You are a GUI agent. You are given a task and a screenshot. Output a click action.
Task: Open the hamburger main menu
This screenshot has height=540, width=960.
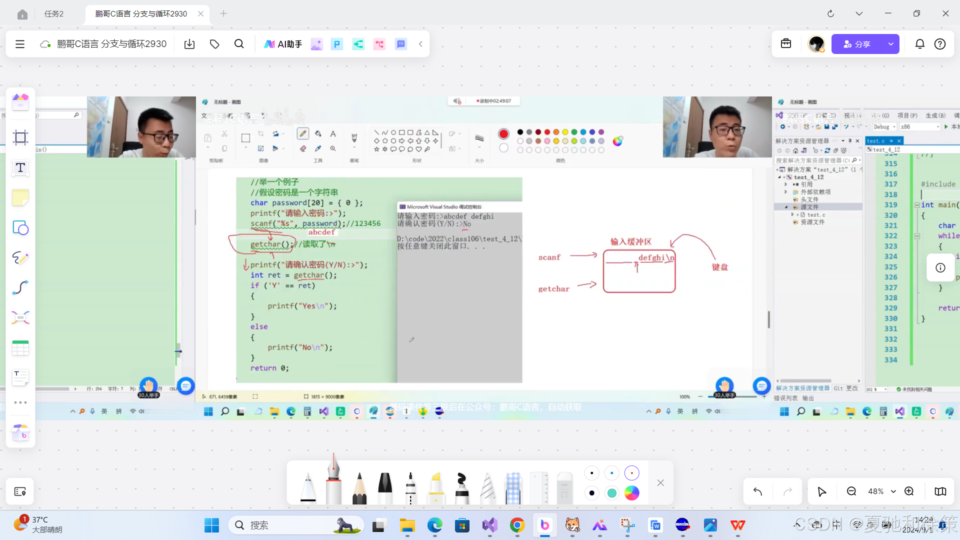tap(20, 44)
